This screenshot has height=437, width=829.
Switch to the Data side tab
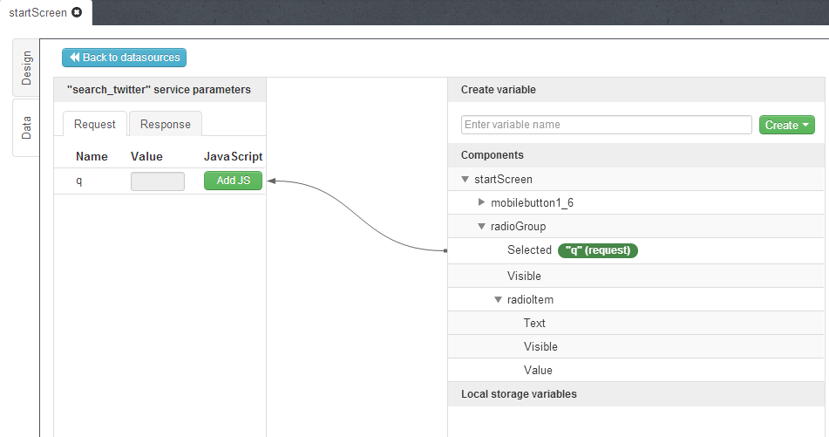[x=26, y=127]
